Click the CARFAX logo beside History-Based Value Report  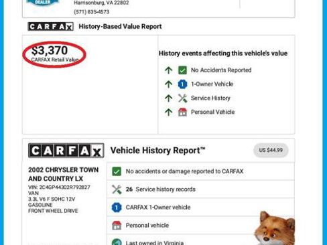[51, 27]
